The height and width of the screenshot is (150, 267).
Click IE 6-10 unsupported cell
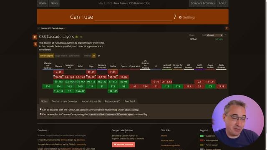pyautogui.click(x=156, y=82)
